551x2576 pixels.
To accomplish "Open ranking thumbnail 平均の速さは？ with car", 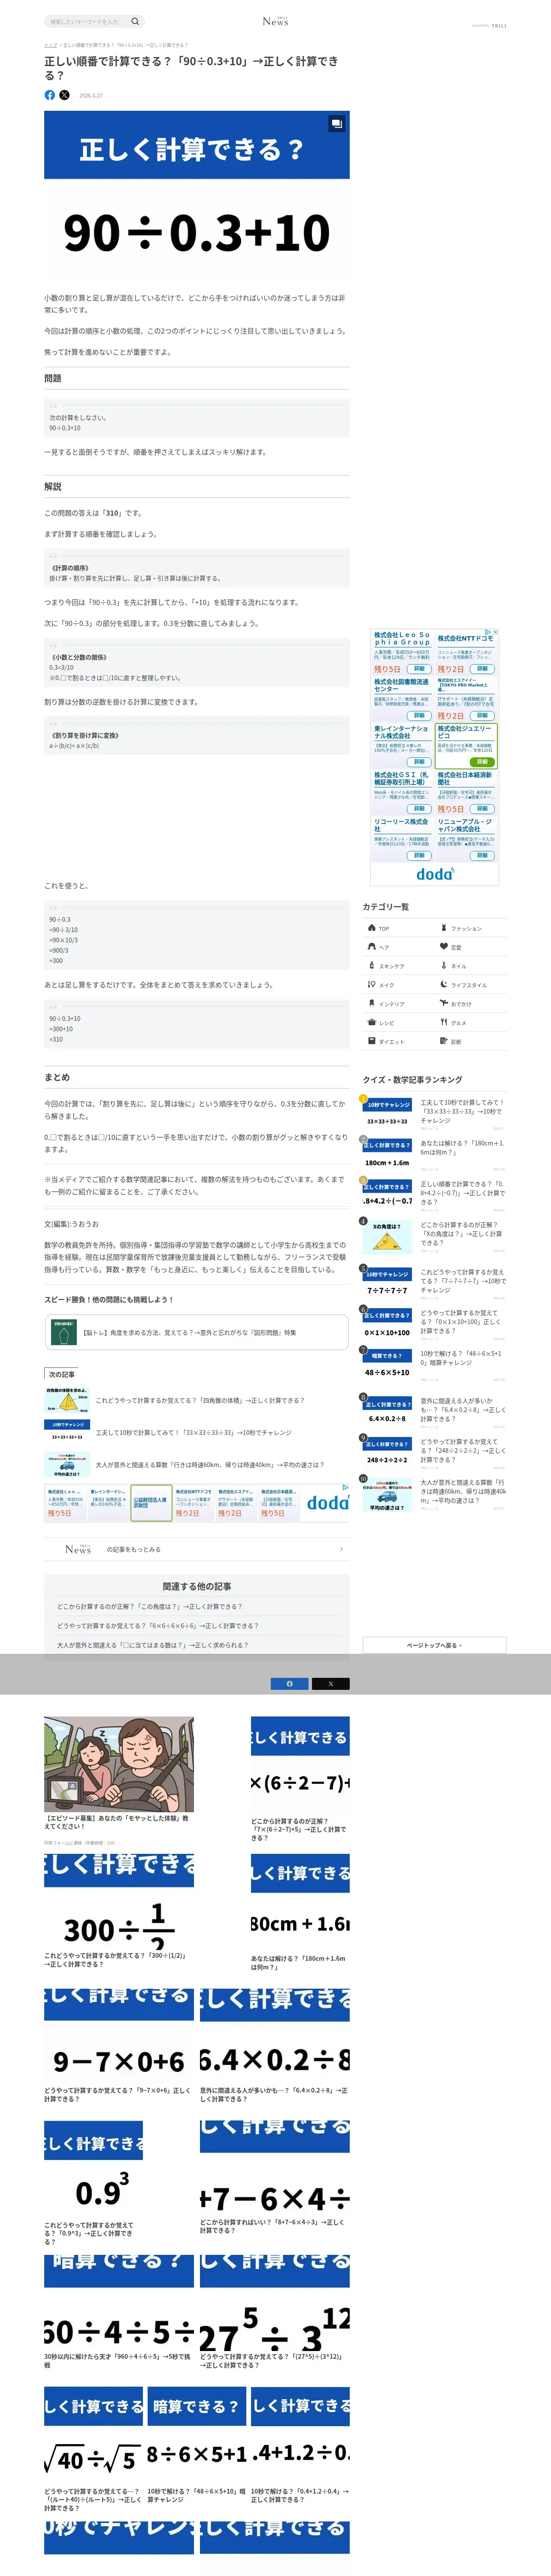I will [387, 1494].
